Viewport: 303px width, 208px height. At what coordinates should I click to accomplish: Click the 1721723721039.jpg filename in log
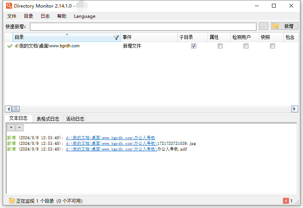pyautogui.click(x=176, y=143)
